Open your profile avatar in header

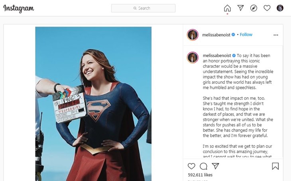280,8
